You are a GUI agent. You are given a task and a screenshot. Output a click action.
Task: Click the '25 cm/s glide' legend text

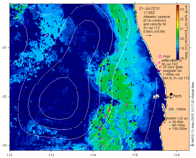click(x=173, y=67)
